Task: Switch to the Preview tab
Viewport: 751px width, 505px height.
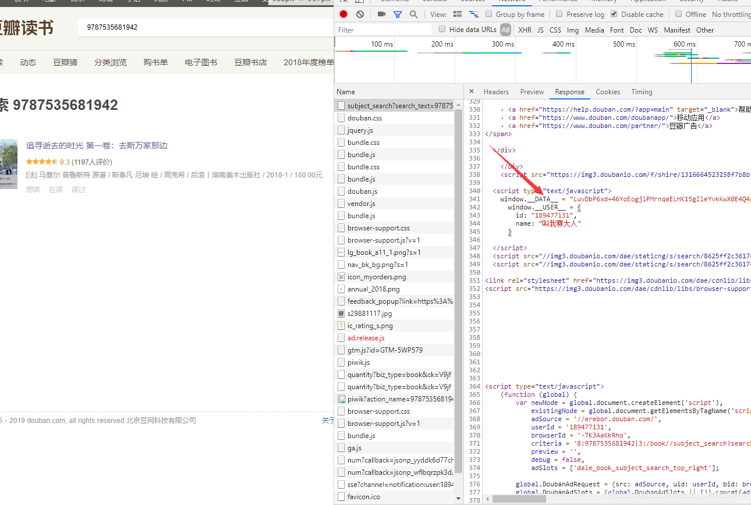Action: [532, 91]
